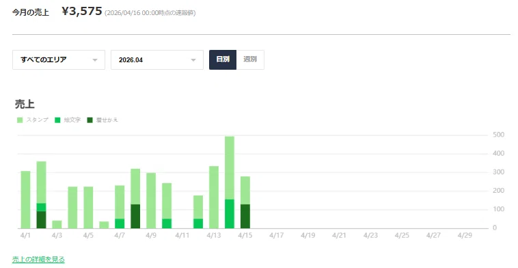Select the short 4/3 sales bar
Viewport: 518px width, 268px height.
coord(57,224)
